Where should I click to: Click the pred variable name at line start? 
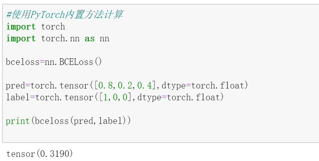coord(15,85)
